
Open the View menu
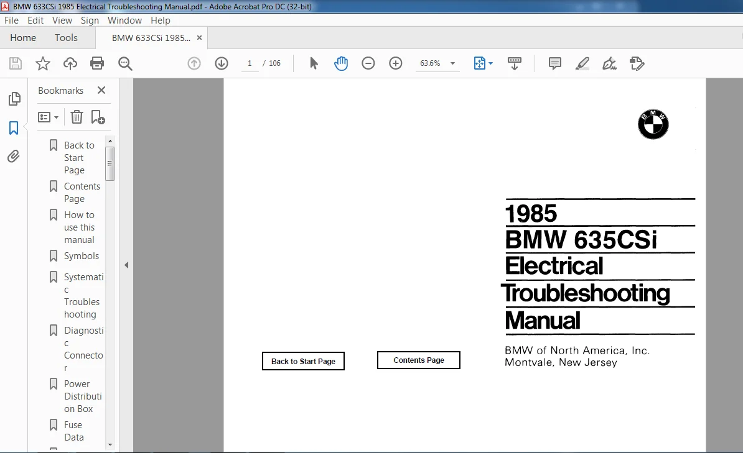click(62, 21)
